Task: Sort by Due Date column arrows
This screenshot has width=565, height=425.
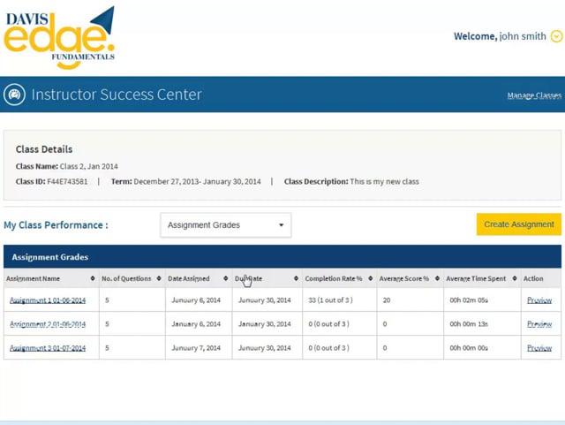Action: 296,278
